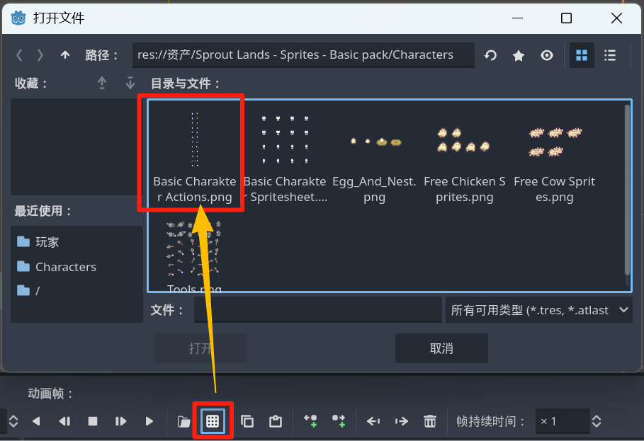The height and width of the screenshot is (441, 644).
Task: Refresh the file list
Action: point(490,55)
